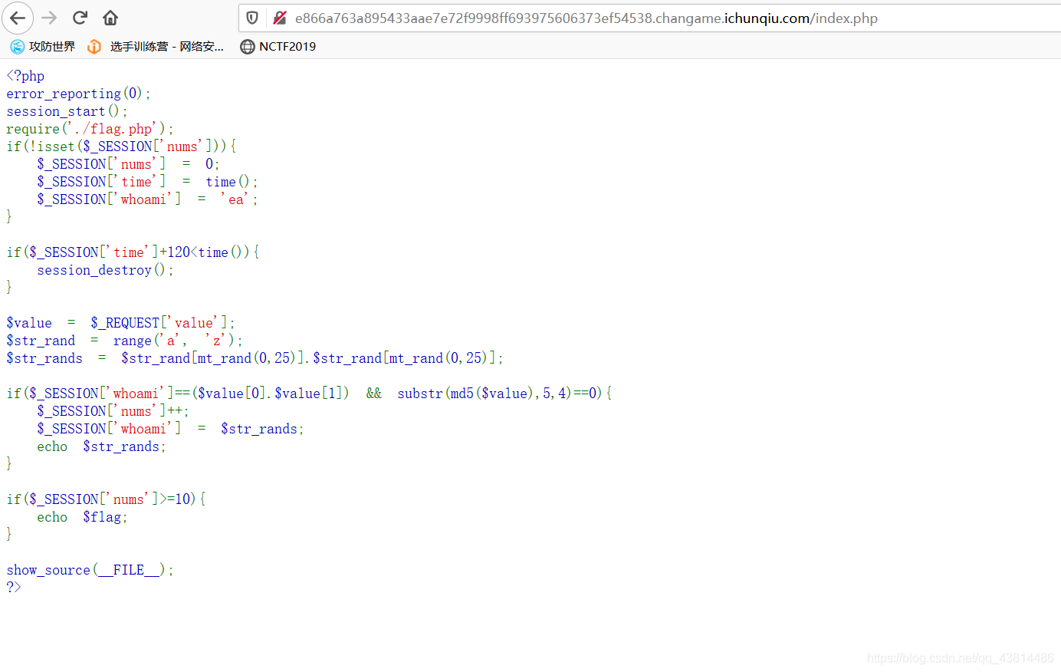
Task: Open tracking protection shield icon
Action: (x=252, y=18)
